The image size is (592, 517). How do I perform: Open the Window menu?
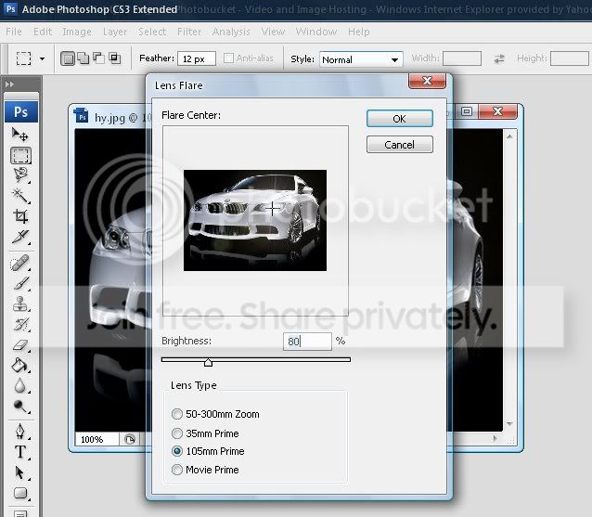point(316,32)
